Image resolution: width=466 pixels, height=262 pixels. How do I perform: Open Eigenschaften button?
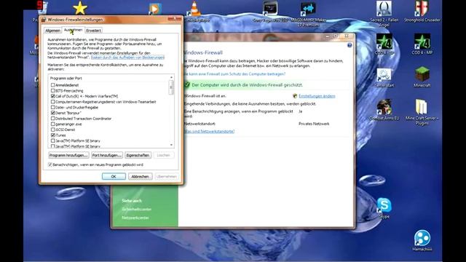[x=138, y=155]
